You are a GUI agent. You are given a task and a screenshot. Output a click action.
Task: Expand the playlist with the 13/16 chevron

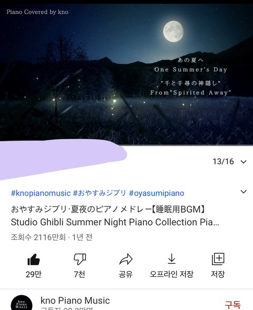point(244,162)
